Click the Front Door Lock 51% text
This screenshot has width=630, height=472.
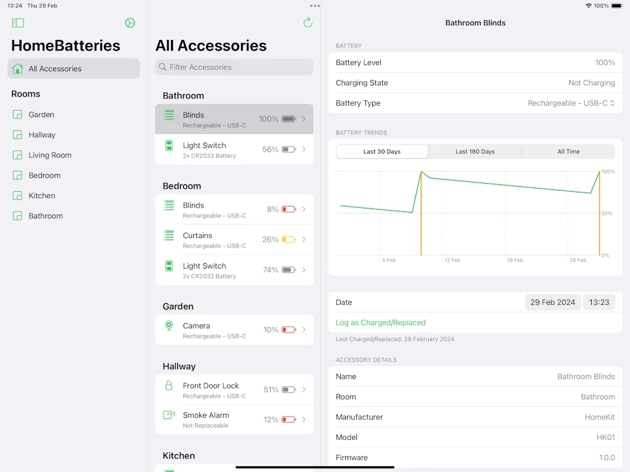click(271, 389)
